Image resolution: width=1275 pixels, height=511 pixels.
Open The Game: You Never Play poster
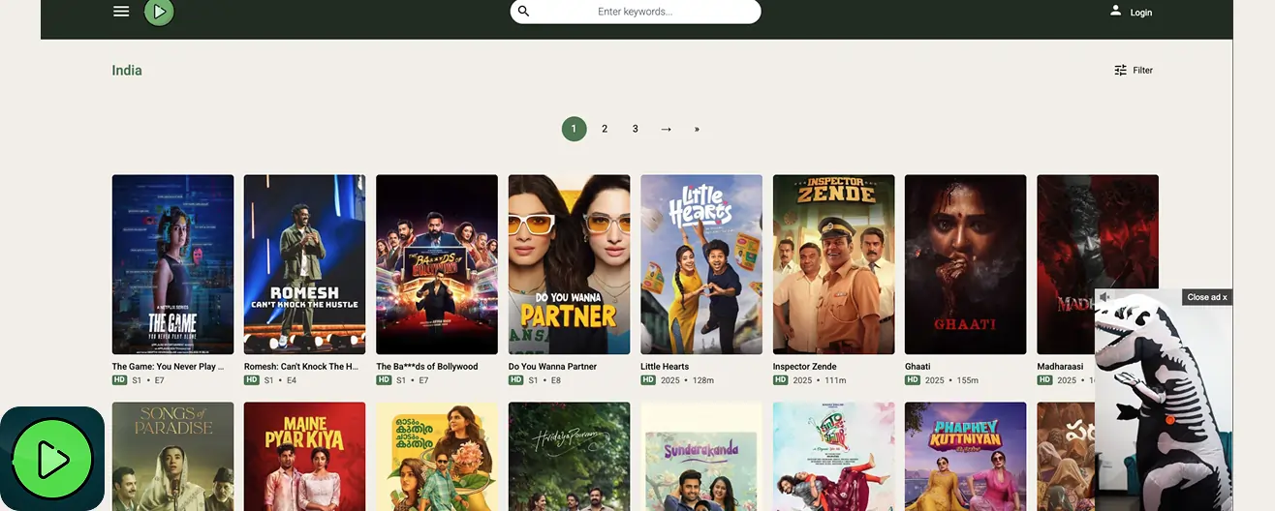click(x=172, y=264)
